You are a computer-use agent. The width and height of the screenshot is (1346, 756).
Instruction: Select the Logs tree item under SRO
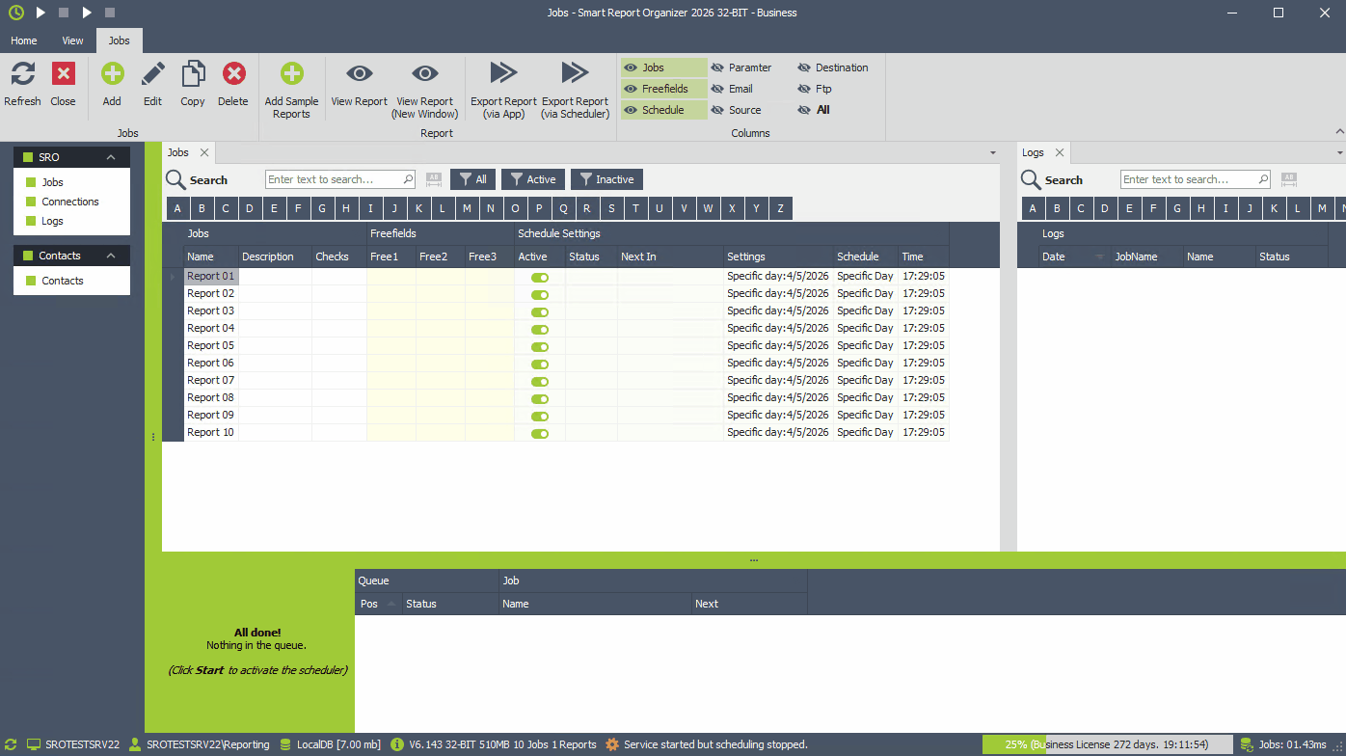pyautogui.click(x=53, y=221)
